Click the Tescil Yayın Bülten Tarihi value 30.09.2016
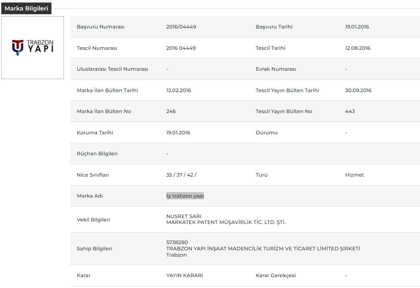 tap(358, 90)
